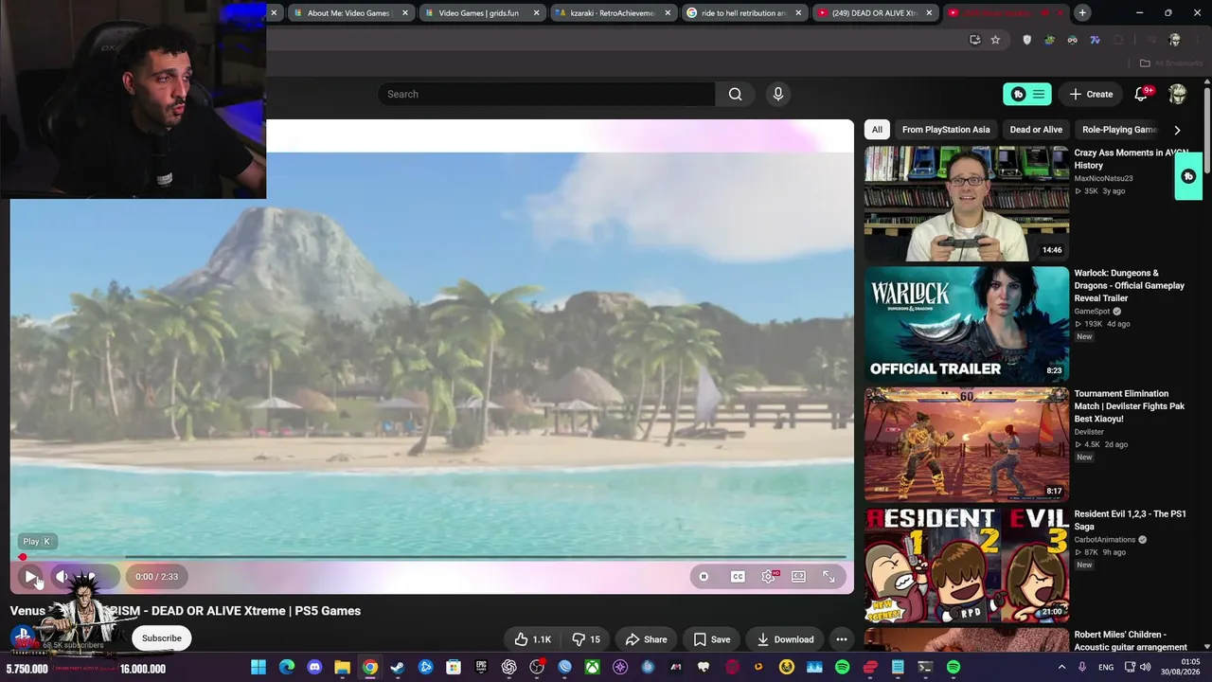Open Chrome profile avatar in toolbar
The image size is (1212, 682).
[1175, 40]
